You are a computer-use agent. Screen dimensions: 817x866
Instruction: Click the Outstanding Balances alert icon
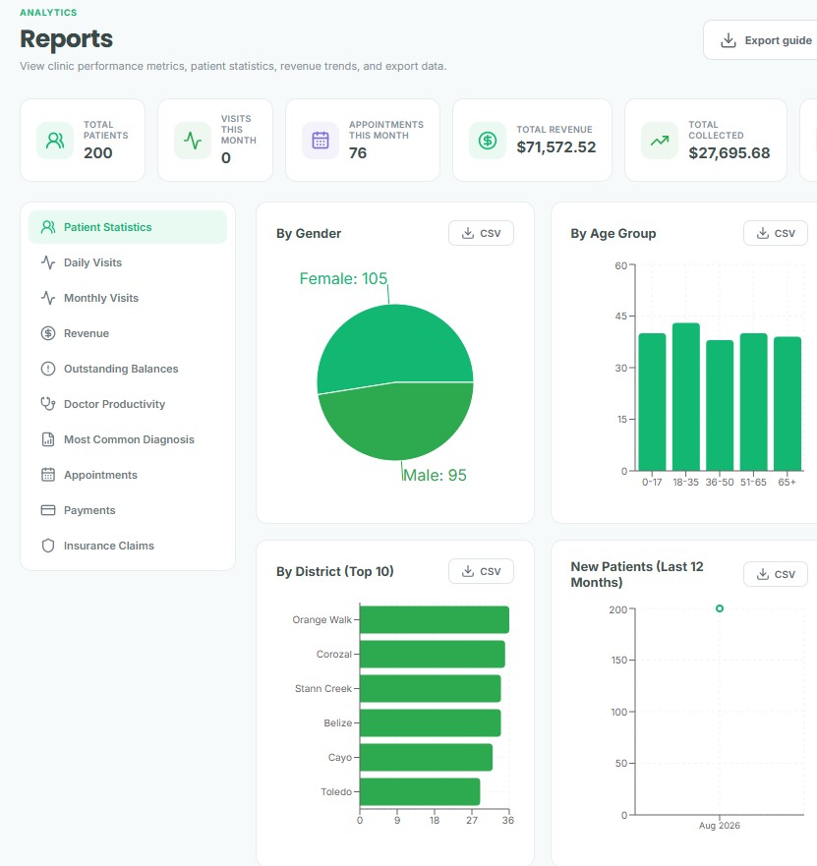(48, 369)
